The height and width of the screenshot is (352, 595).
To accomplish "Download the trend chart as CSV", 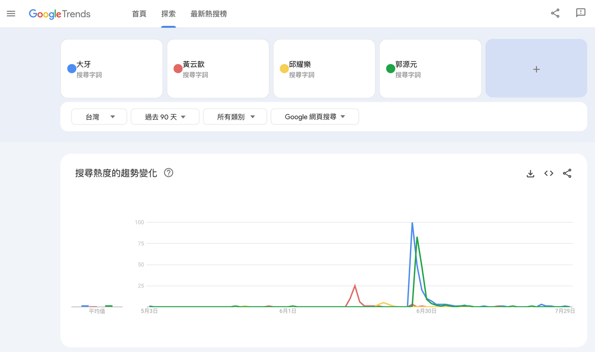I will (x=530, y=173).
